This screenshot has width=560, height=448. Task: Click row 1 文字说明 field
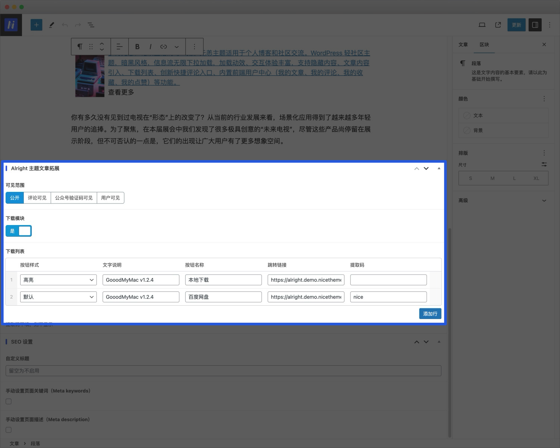[141, 280]
